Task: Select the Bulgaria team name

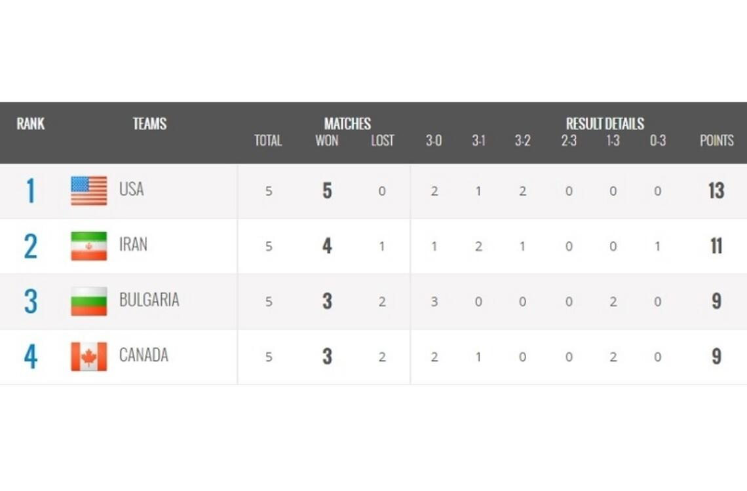Action: [x=149, y=300]
